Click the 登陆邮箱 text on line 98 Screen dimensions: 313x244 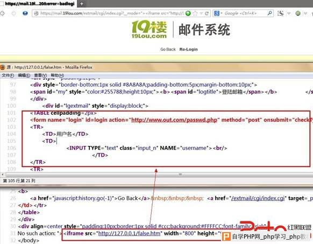pyautogui.click(x=232, y=92)
